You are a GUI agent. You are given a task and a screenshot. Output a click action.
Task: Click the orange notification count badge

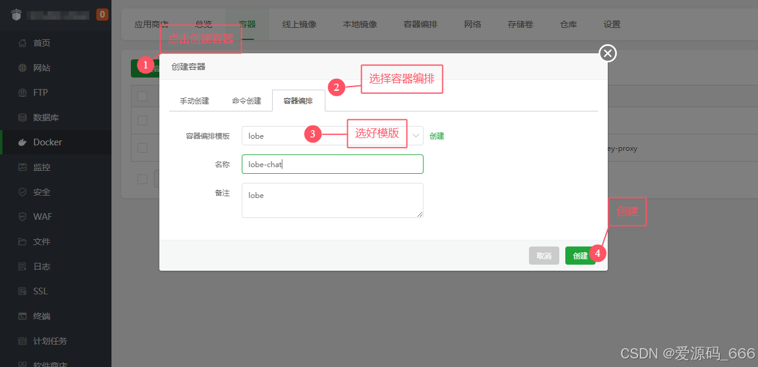(x=102, y=14)
